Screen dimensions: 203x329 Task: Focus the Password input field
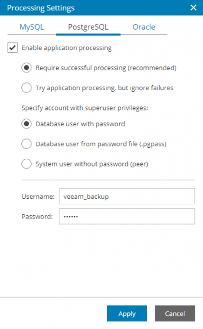tap(127, 216)
